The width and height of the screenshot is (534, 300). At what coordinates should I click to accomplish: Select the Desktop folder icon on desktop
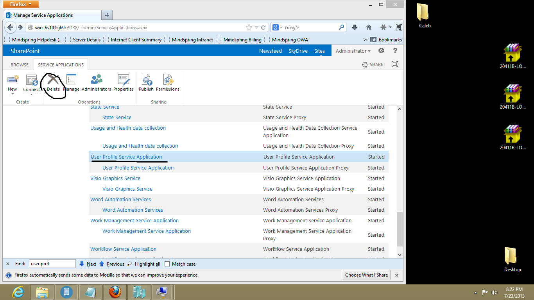[x=512, y=259]
